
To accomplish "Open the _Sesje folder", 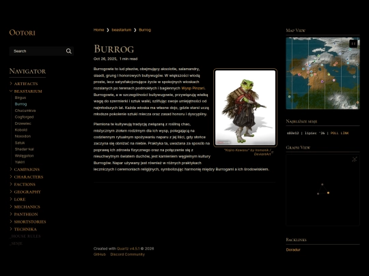I will pyautogui.click(x=16, y=243).
